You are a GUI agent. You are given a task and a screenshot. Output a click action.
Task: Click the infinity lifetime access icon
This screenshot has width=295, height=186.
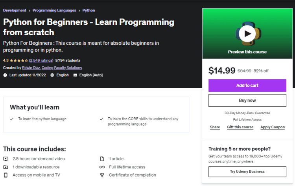tap(102, 167)
